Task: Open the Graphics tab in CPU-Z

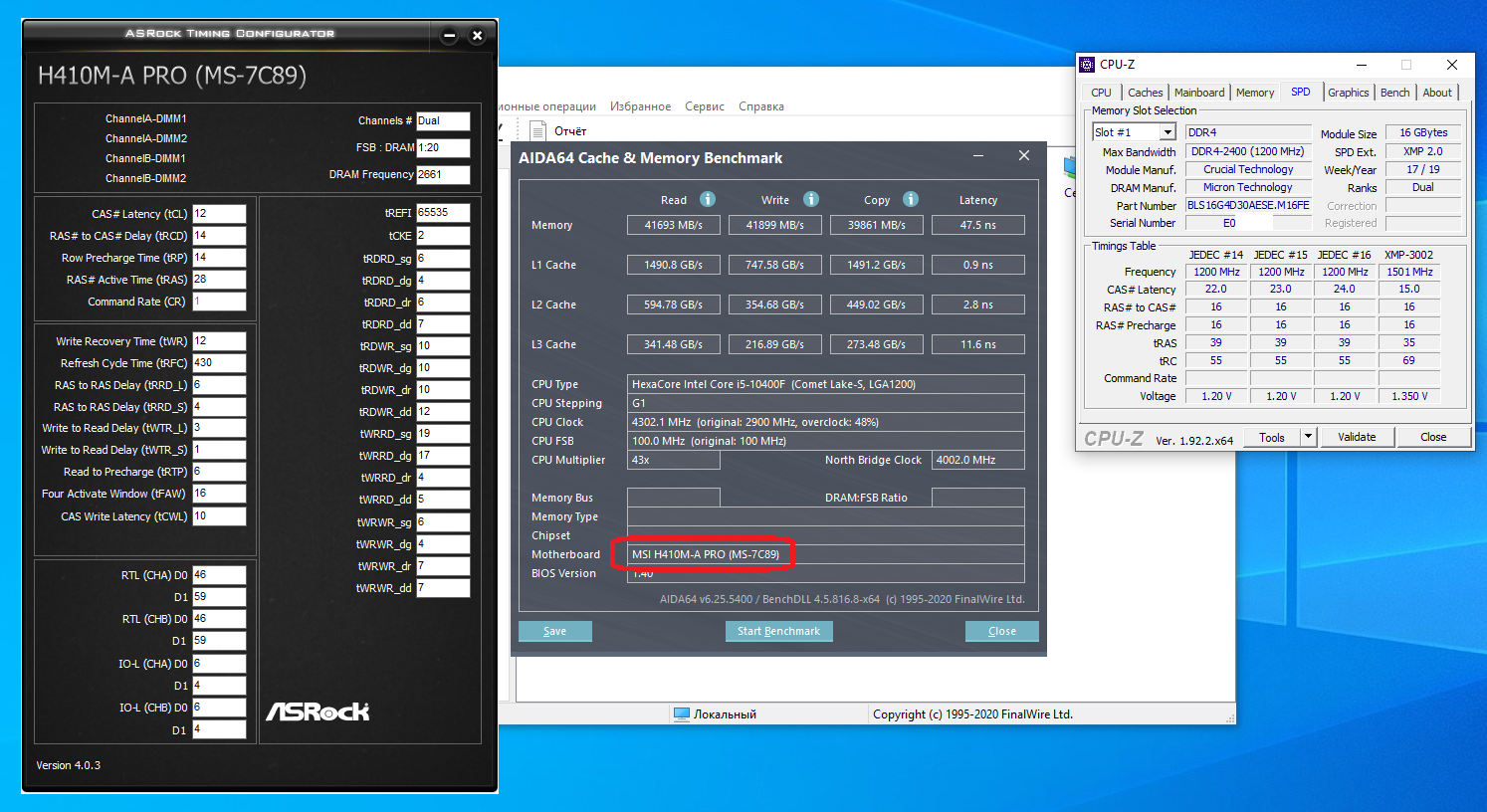Action: (x=1349, y=93)
